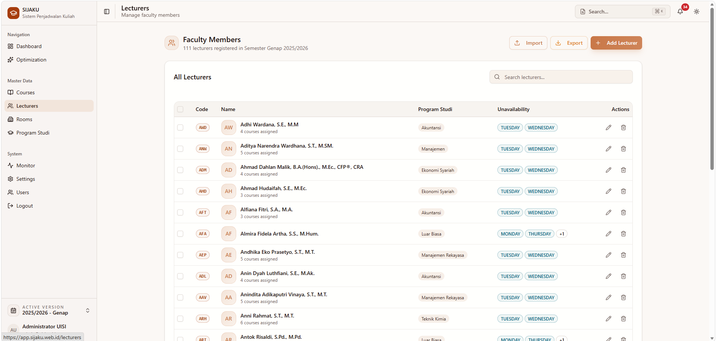716x341 pixels.
Task: Delete Anindita Adikaputri Vinaya row
Action: pyautogui.click(x=623, y=297)
